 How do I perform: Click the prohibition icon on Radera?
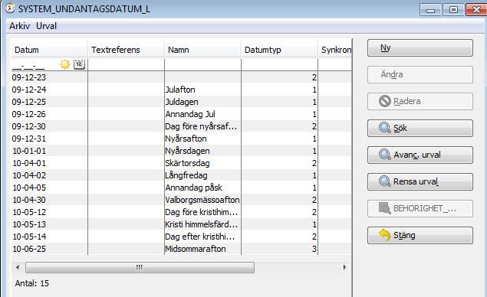(x=384, y=101)
